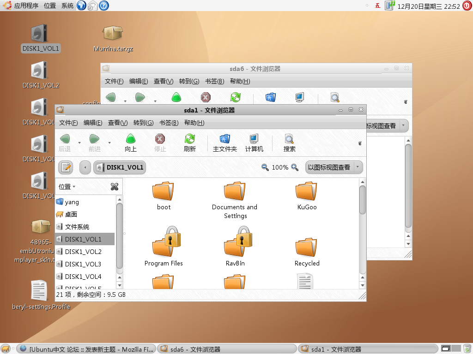This screenshot has width=473, height=354.
Task: Click 后退 (Back) arrow in sda1 toolbar
Action: pyautogui.click(x=65, y=139)
